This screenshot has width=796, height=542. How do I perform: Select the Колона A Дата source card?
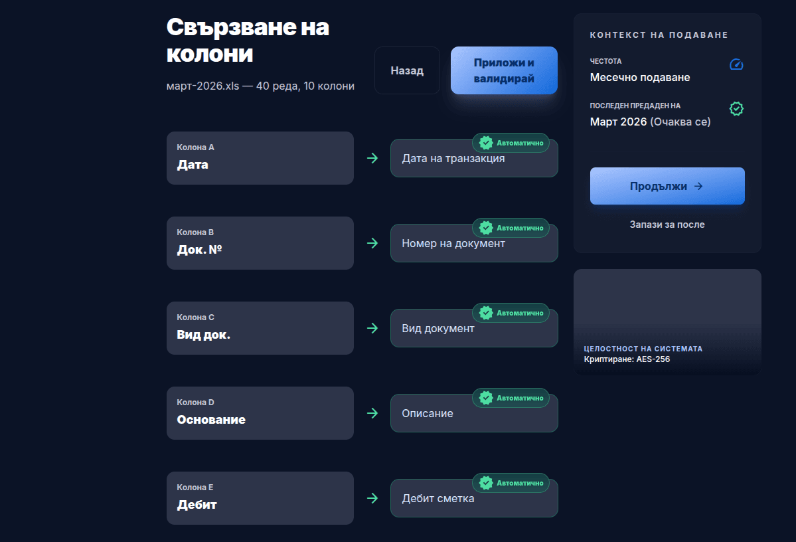[x=260, y=158]
